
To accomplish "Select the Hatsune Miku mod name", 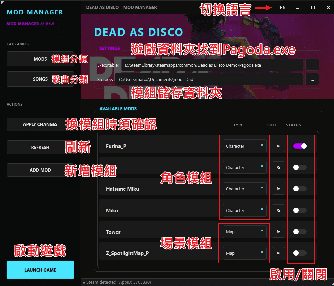I will [x=123, y=189].
